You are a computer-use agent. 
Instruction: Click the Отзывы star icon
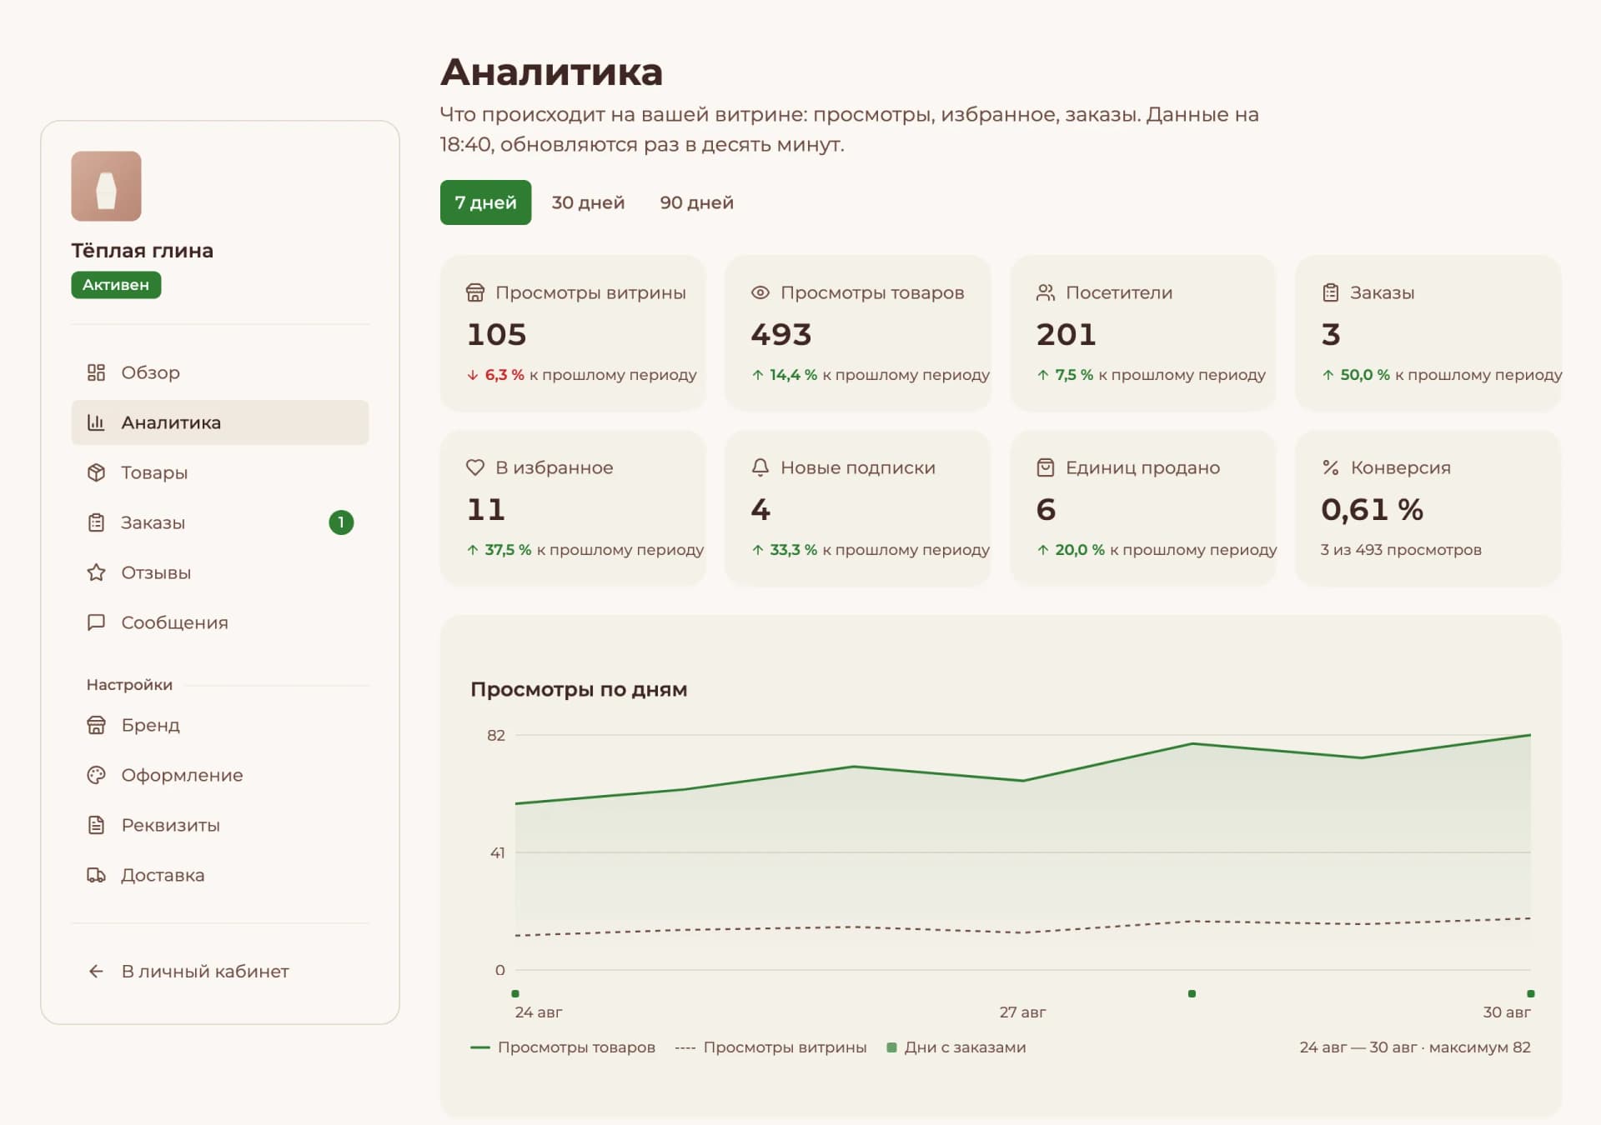[96, 572]
